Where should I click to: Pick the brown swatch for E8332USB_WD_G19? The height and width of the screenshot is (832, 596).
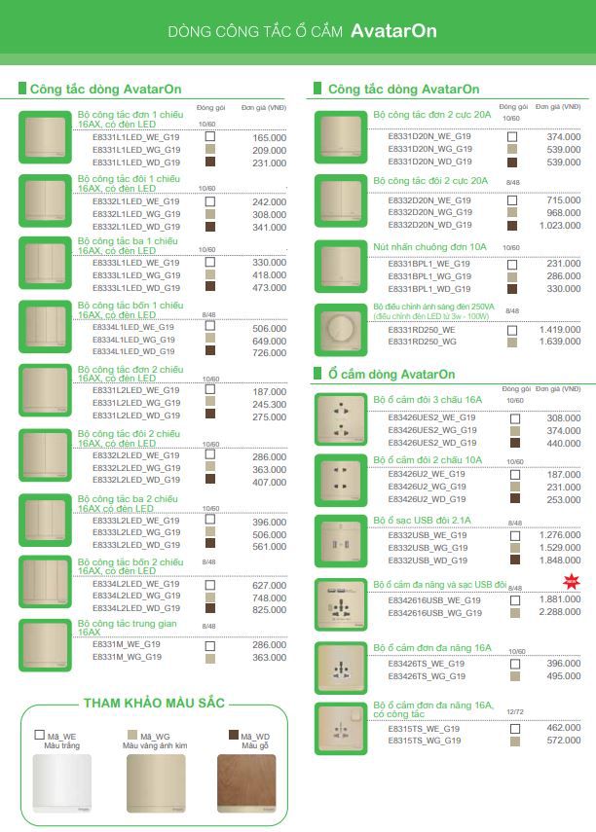click(x=515, y=560)
